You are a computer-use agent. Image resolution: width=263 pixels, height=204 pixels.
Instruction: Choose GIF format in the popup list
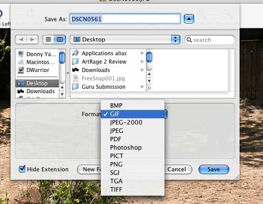pyautogui.click(x=133, y=114)
